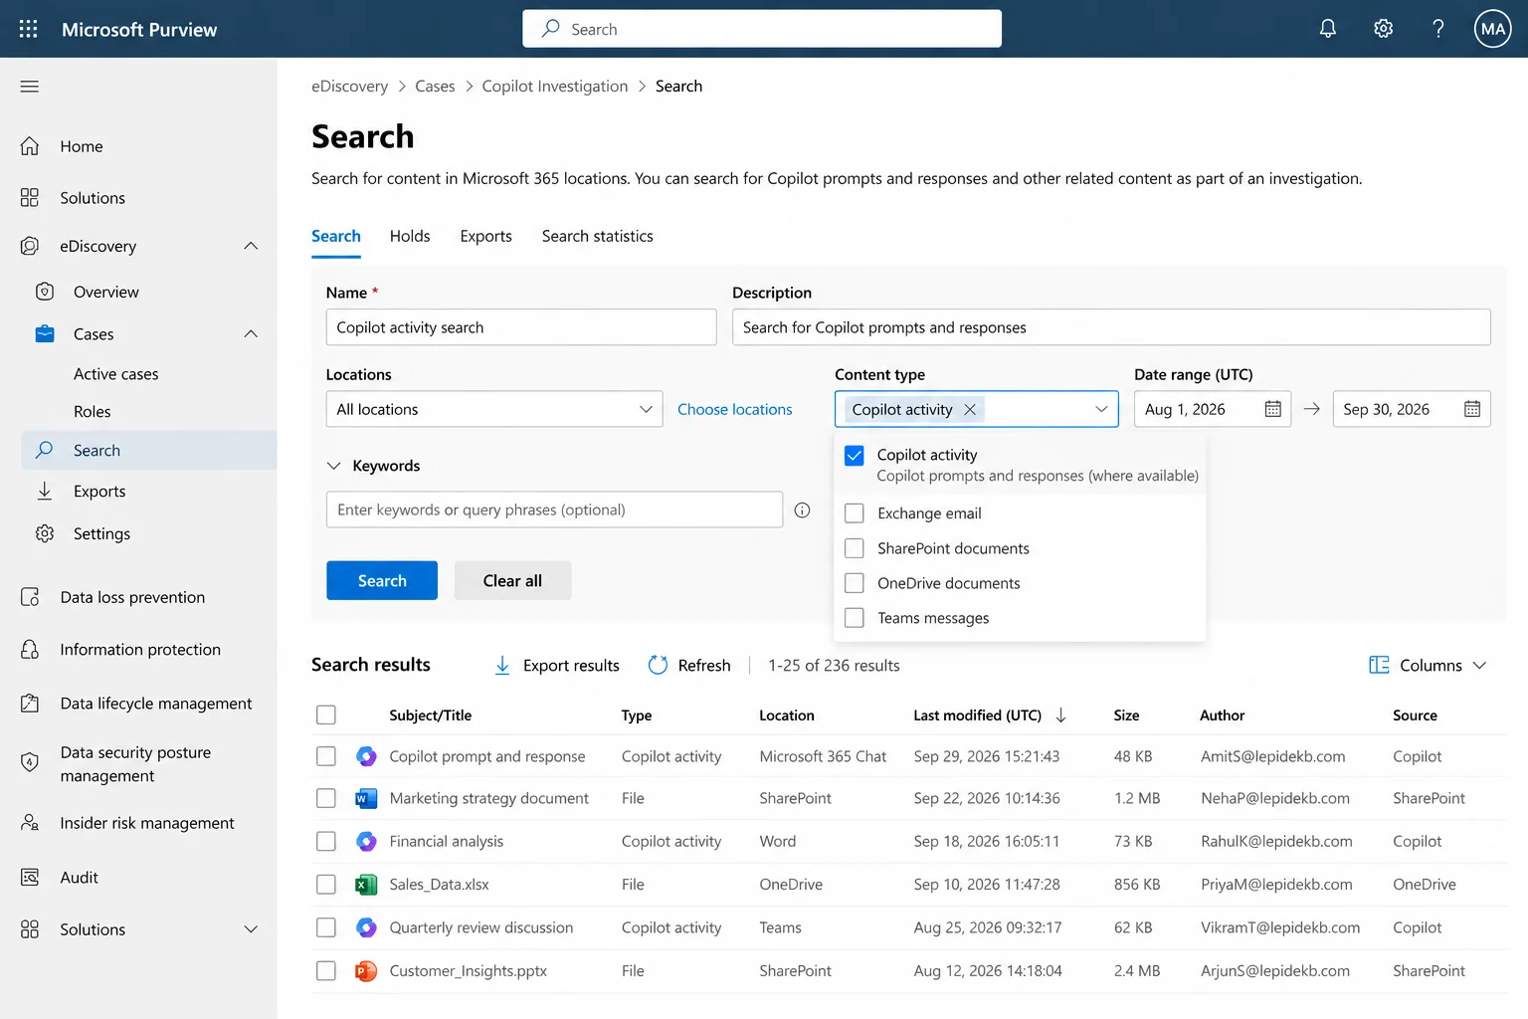Viewport: 1528px width, 1019px height.
Task: Open the All locations dropdown
Action: point(494,409)
